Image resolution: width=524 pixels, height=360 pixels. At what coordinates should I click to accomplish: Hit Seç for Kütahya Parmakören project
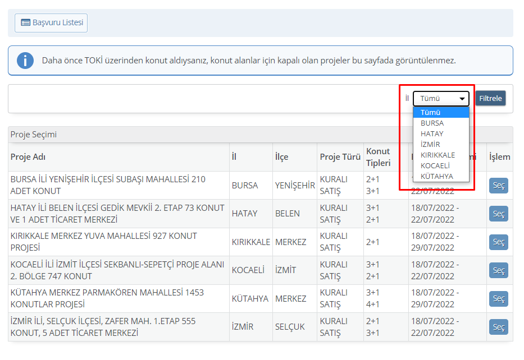click(x=498, y=299)
